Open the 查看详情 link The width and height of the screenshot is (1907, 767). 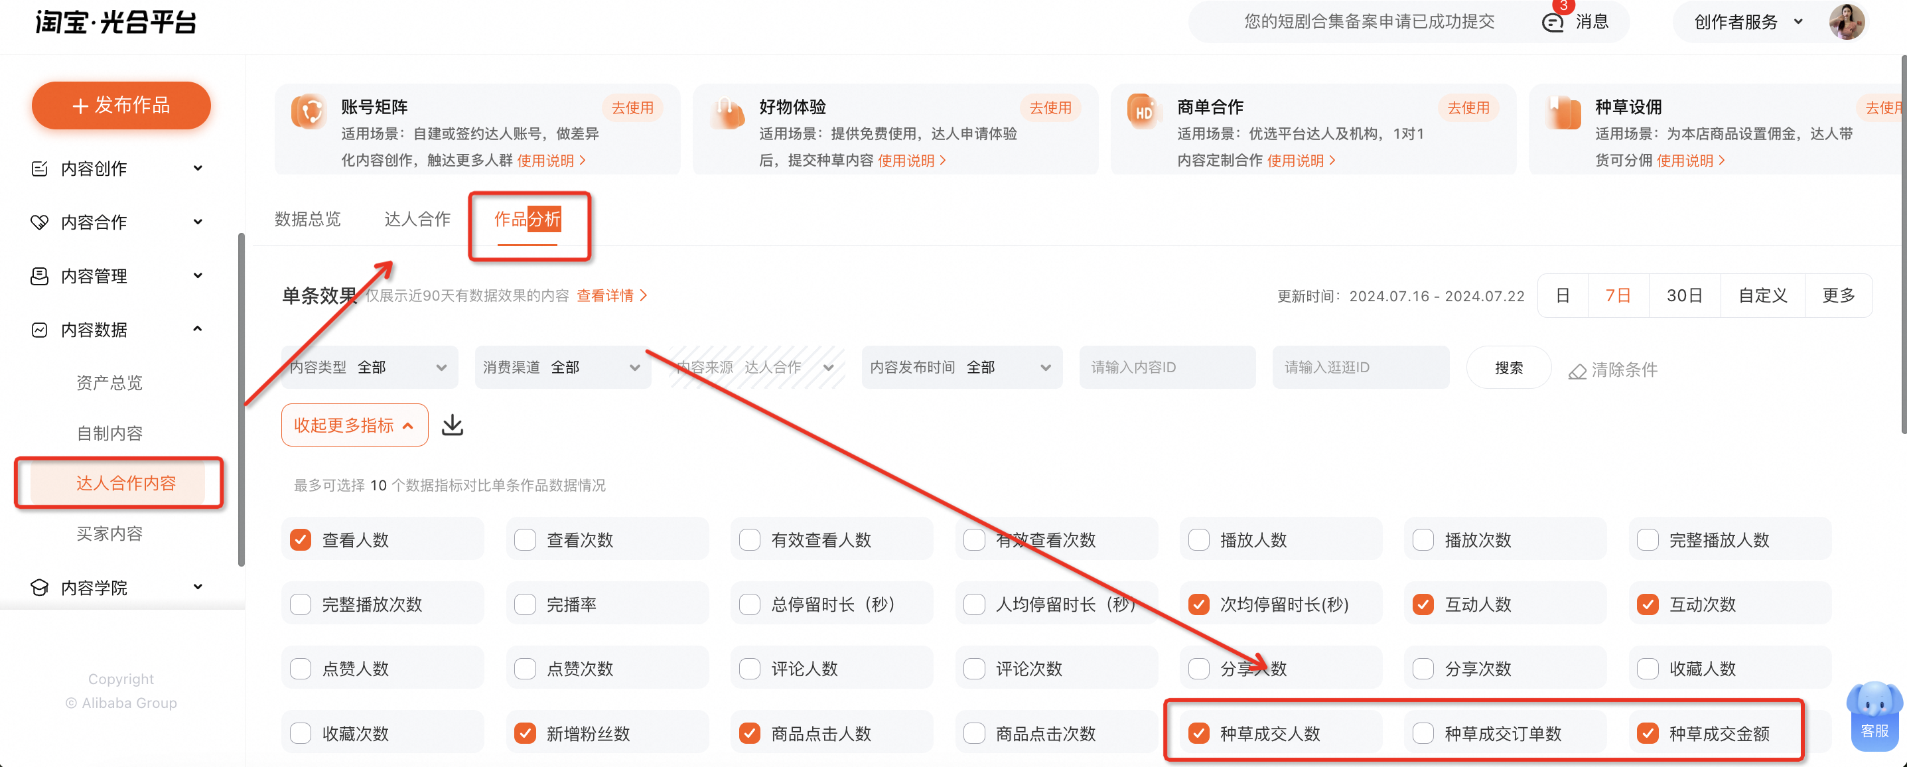612,295
